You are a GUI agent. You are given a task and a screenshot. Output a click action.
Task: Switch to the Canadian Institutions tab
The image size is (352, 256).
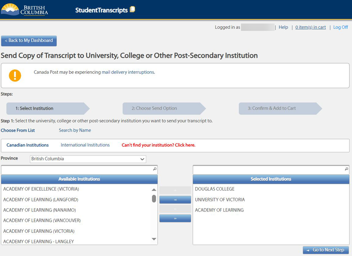pyautogui.click(x=27, y=145)
